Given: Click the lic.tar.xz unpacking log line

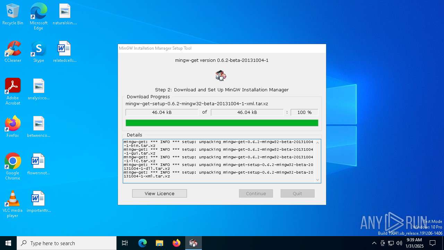Looking at the screenshot, I should (219, 159).
